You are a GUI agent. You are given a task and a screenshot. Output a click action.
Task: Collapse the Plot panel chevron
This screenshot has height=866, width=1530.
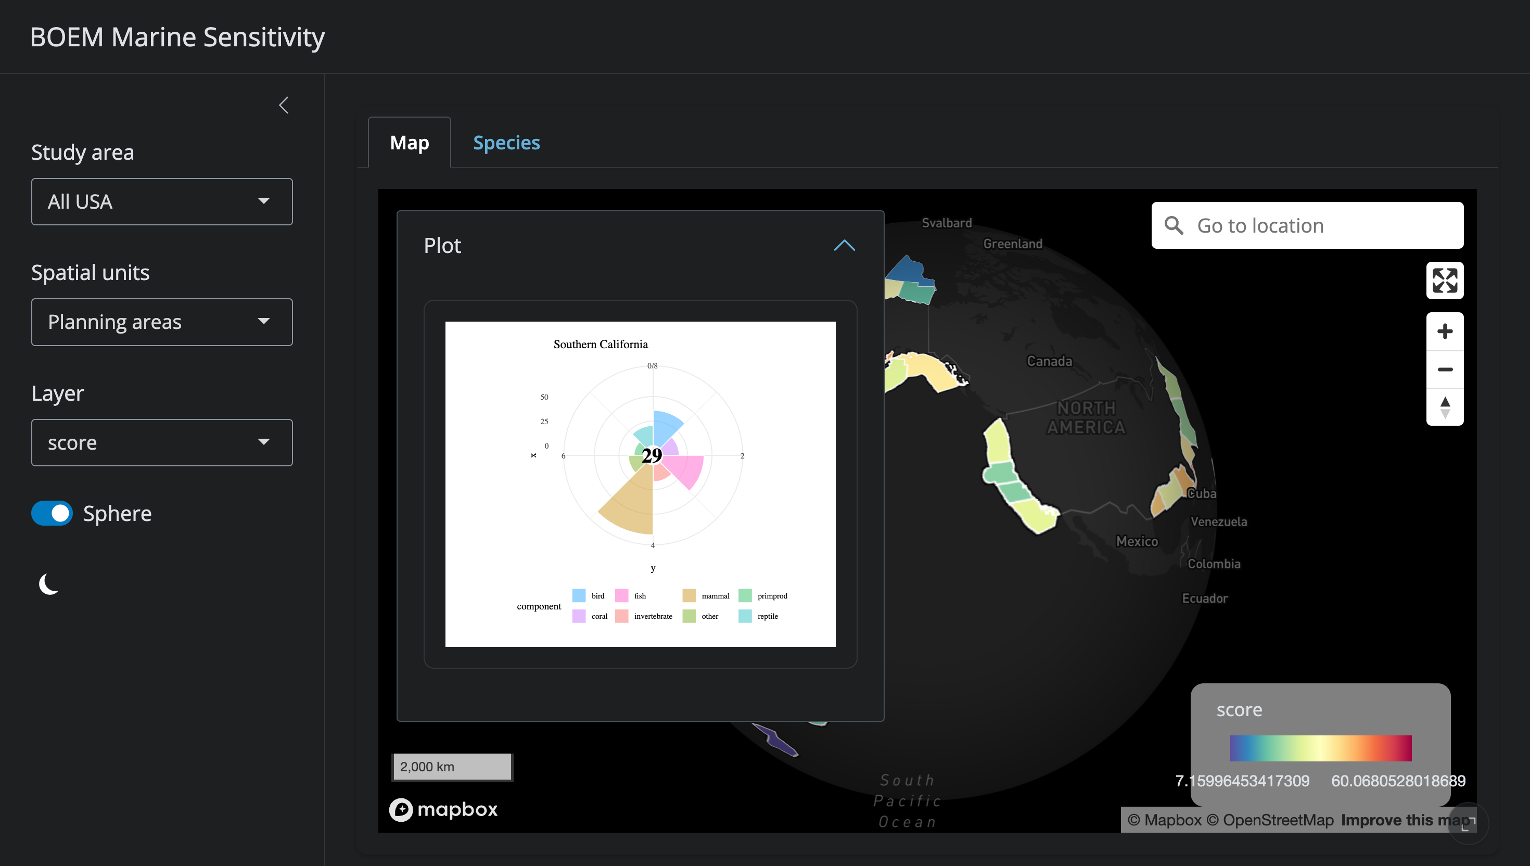coord(844,246)
